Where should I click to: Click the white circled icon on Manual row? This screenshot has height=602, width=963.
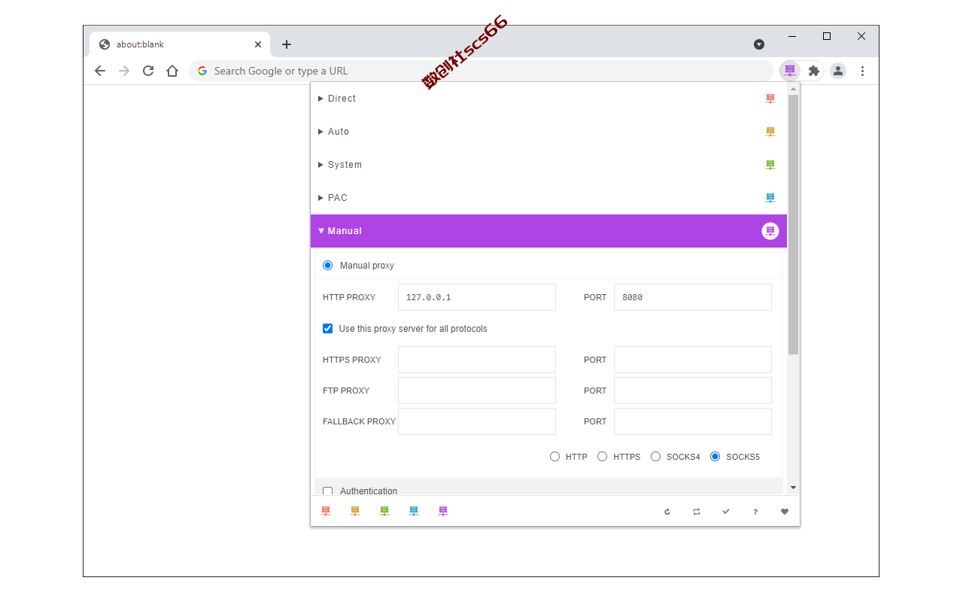770,231
